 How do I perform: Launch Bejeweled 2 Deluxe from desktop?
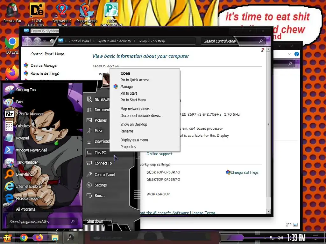(x=62, y=14)
